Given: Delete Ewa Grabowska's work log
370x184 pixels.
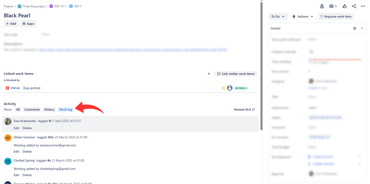Looking at the screenshot, I should click(27, 128).
